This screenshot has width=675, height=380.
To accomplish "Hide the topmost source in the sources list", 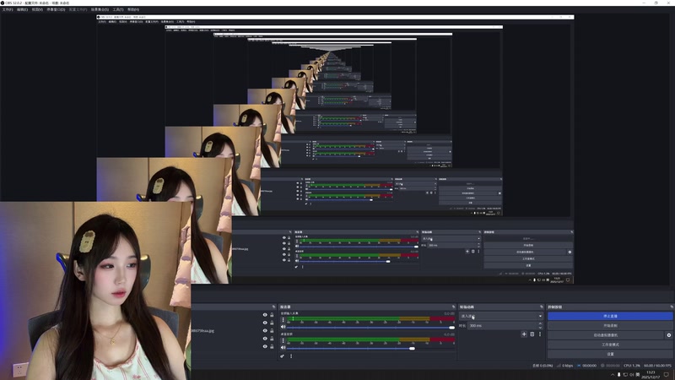I will [265, 315].
